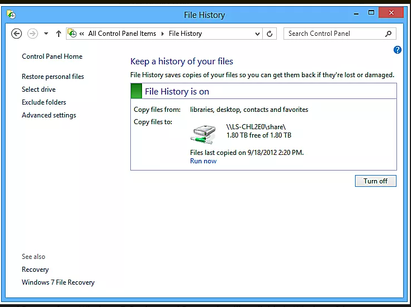411x307 pixels.
Task: Click the Files last copied timestamp text
Action: [247, 153]
